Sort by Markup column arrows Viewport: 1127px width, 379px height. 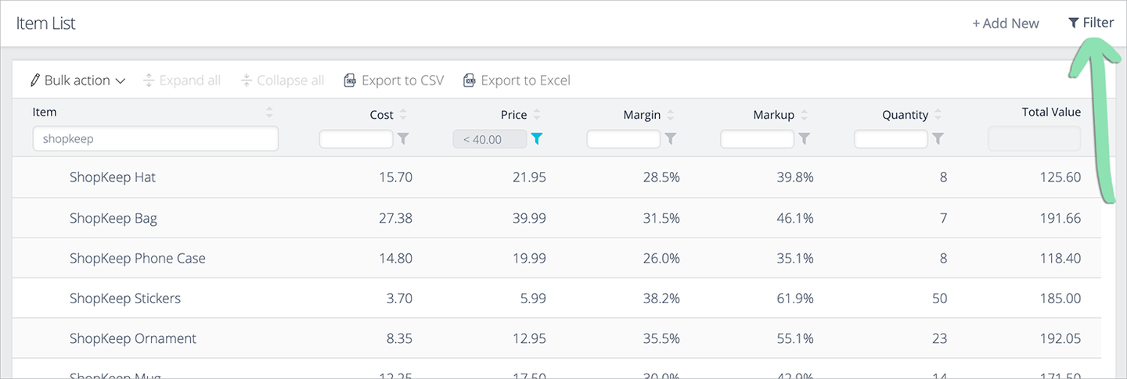coord(805,115)
